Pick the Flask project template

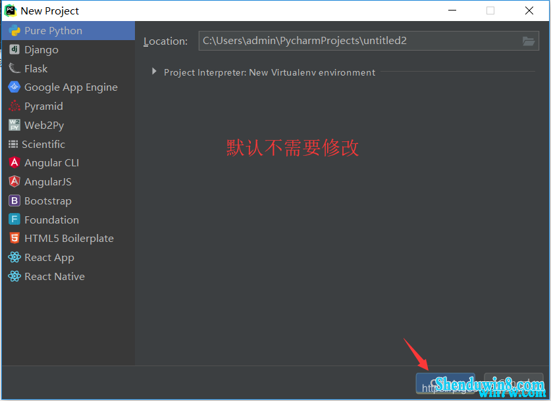pos(68,68)
